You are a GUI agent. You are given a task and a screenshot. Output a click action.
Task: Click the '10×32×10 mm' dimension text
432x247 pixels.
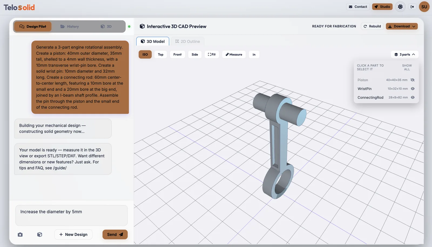(398, 89)
